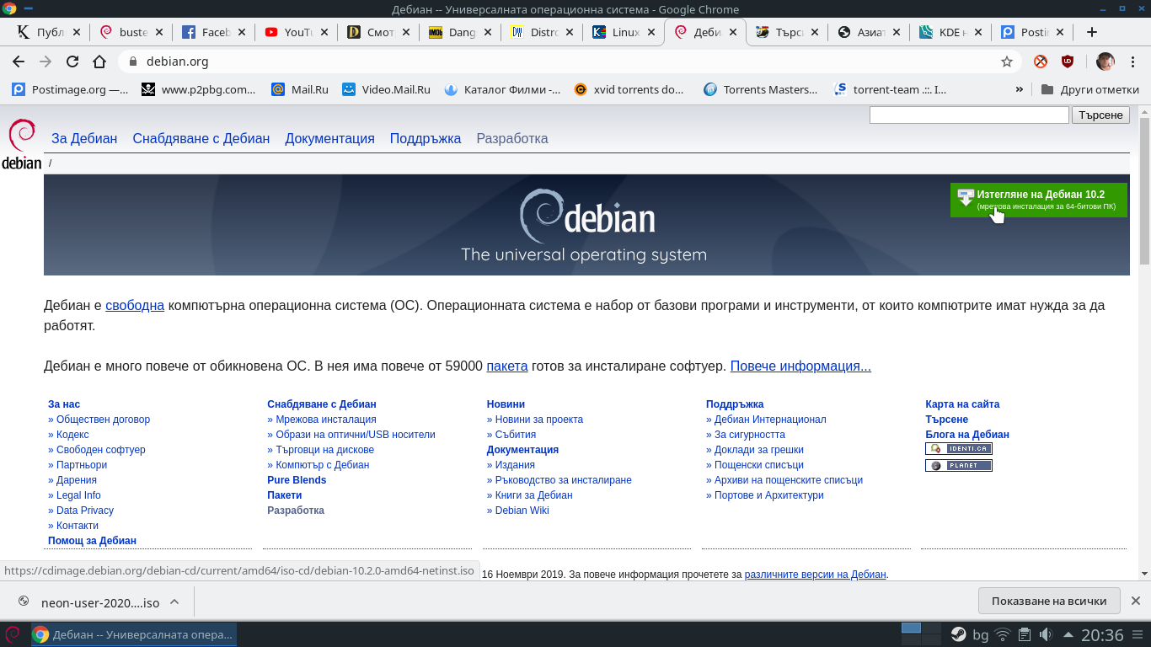Switch to the Facebook tab
The width and height of the screenshot is (1151, 647).
tap(214, 32)
